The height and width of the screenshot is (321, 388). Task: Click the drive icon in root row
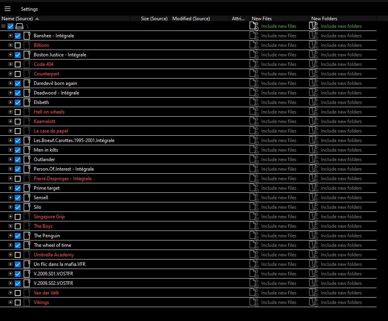(19, 26)
